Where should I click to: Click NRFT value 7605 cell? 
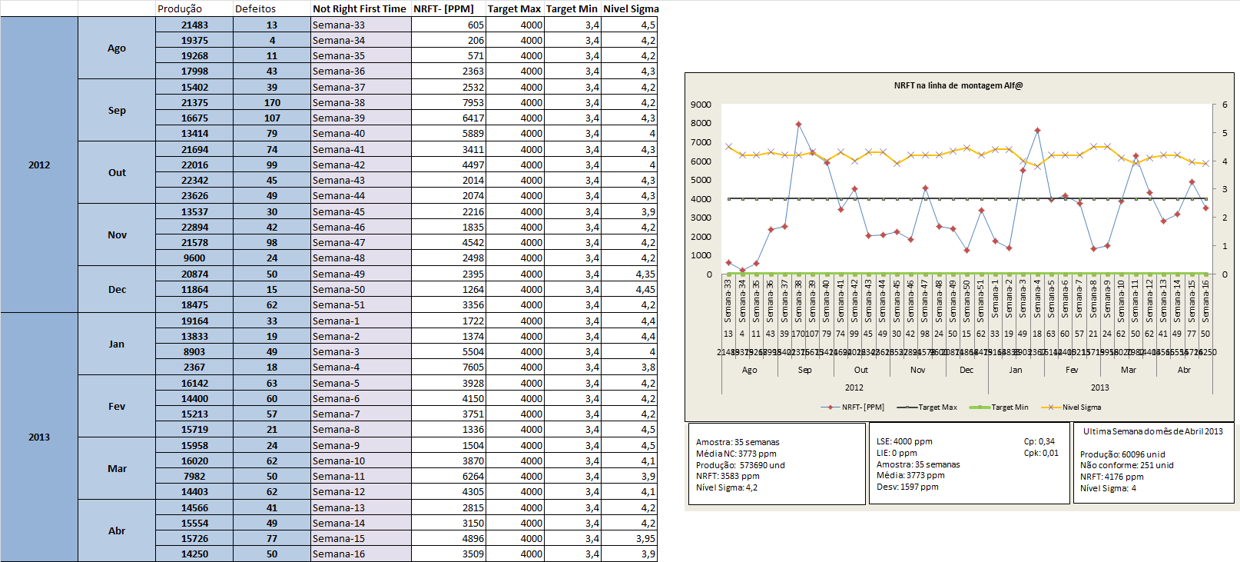click(x=449, y=367)
